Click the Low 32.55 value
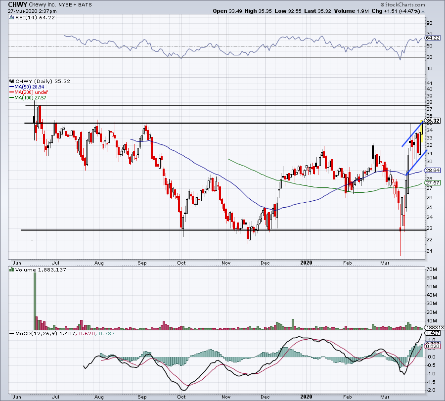 (288, 11)
